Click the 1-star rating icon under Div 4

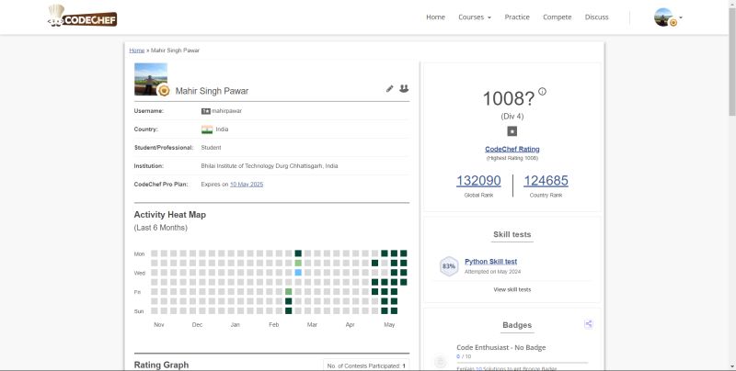pyautogui.click(x=512, y=131)
